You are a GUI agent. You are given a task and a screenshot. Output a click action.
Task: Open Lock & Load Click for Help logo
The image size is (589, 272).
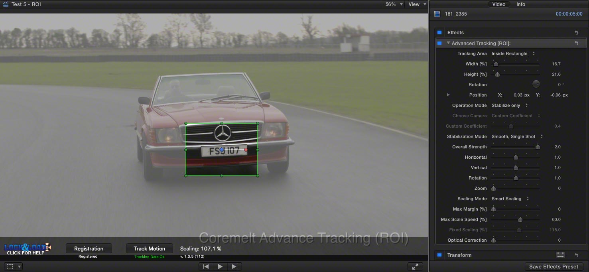28,249
